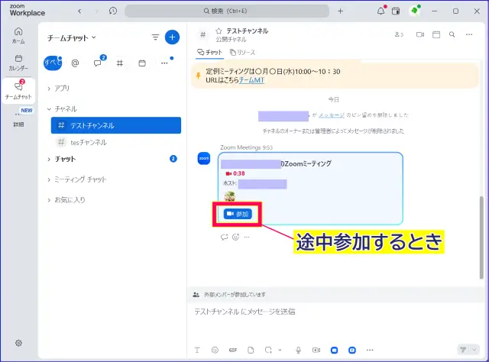The width and height of the screenshot is (489, 362).
Task: Reply to the Zoom Meetings message
Action: (x=224, y=237)
